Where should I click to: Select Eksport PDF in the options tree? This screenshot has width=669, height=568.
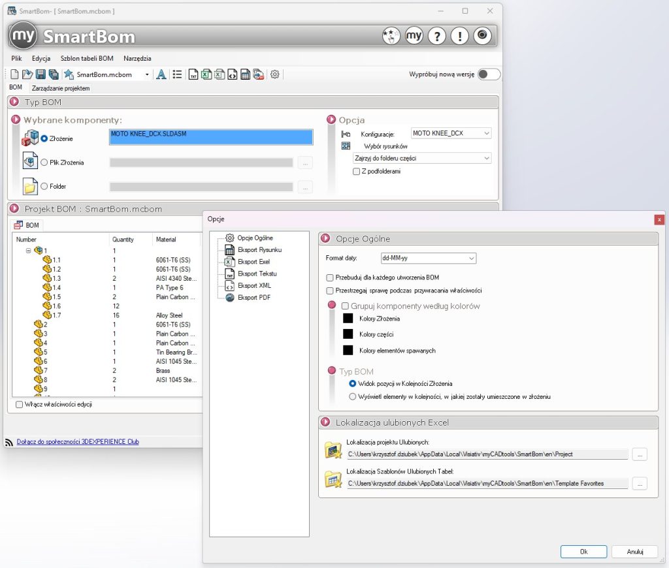[x=254, y=298]
